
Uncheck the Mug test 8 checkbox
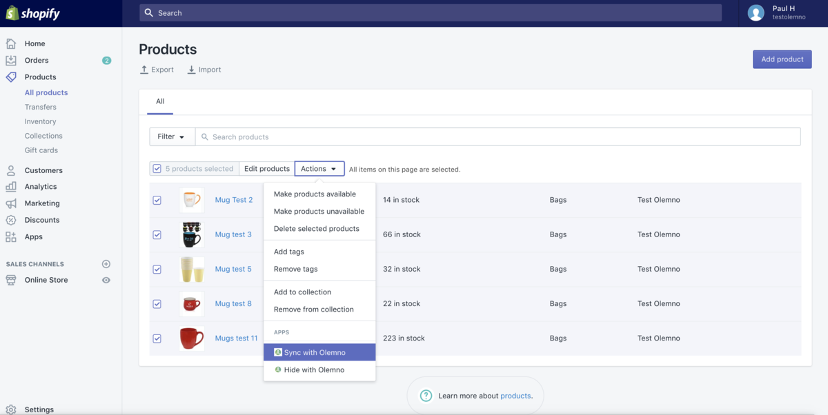click(157, 303)
